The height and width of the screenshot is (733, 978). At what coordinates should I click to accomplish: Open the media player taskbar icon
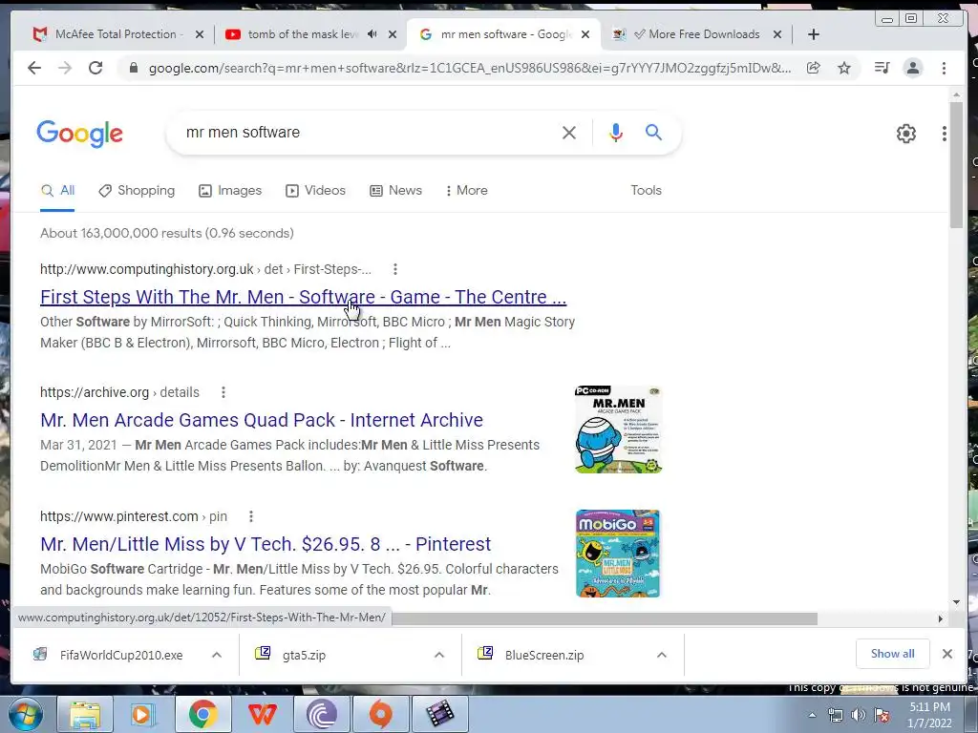coord(143,714)
